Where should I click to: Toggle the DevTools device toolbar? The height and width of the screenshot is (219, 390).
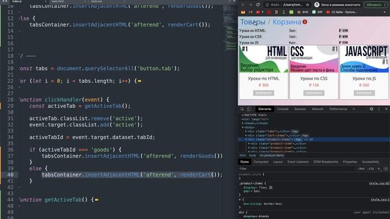[x=249, y=109]
